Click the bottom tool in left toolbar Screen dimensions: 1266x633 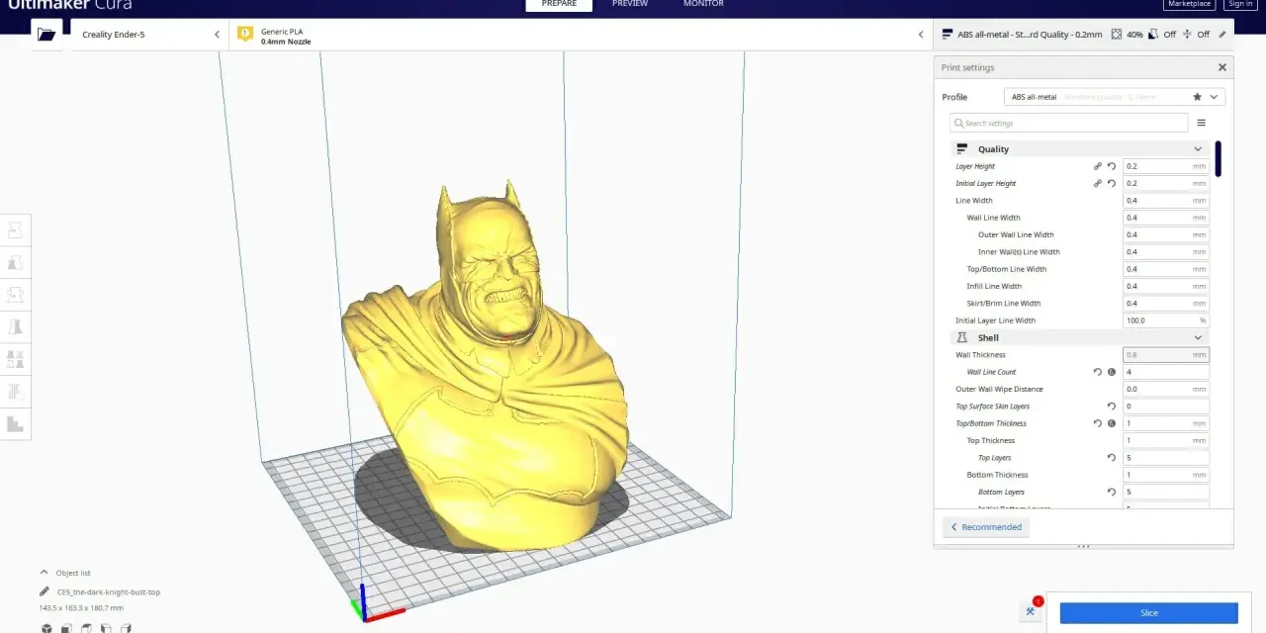(x=15, y=424)
